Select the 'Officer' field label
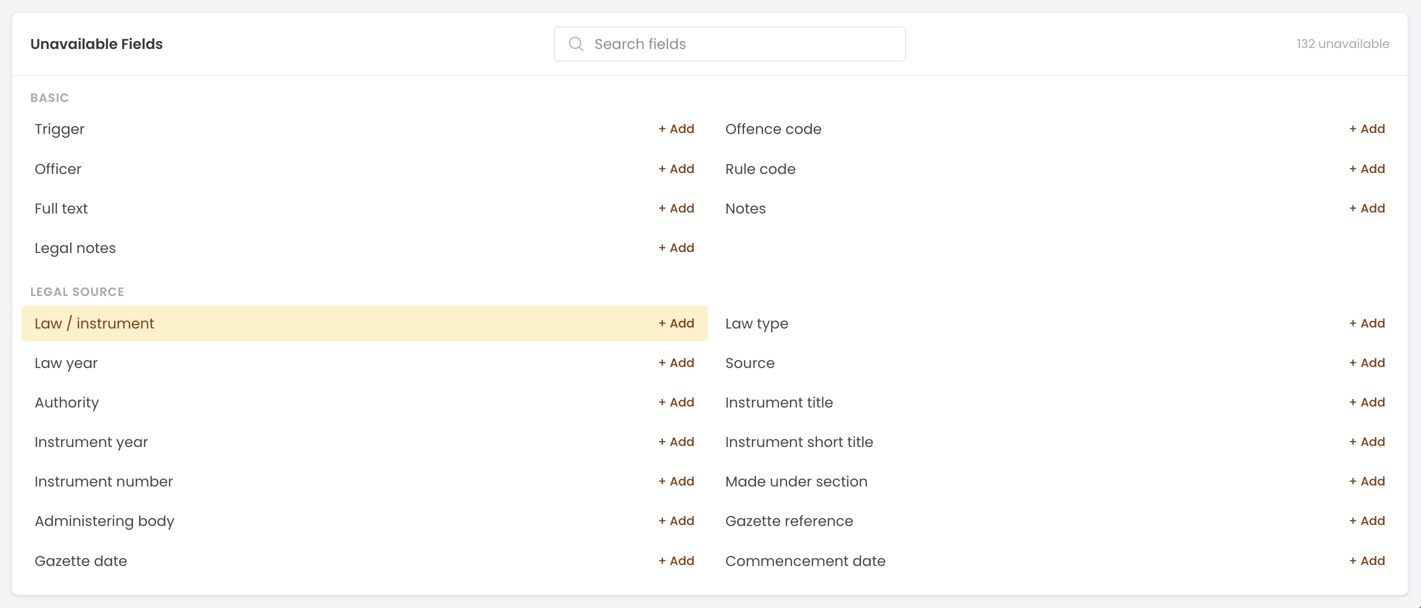 point(58,168)
